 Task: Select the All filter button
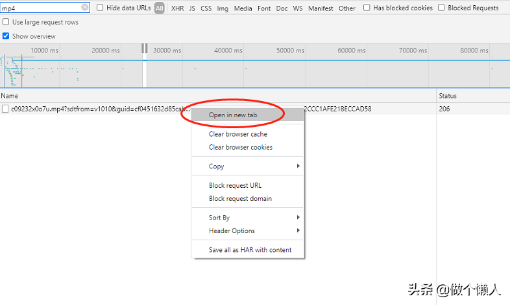click(x=159, y=8)
